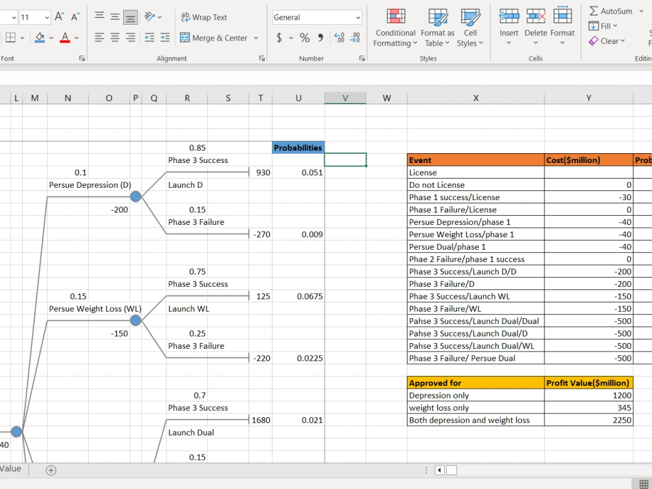Open the Number Format dropdown showing General
This screenshot has height=489, width=652.
pyautogui.click(x=316, y=16)
